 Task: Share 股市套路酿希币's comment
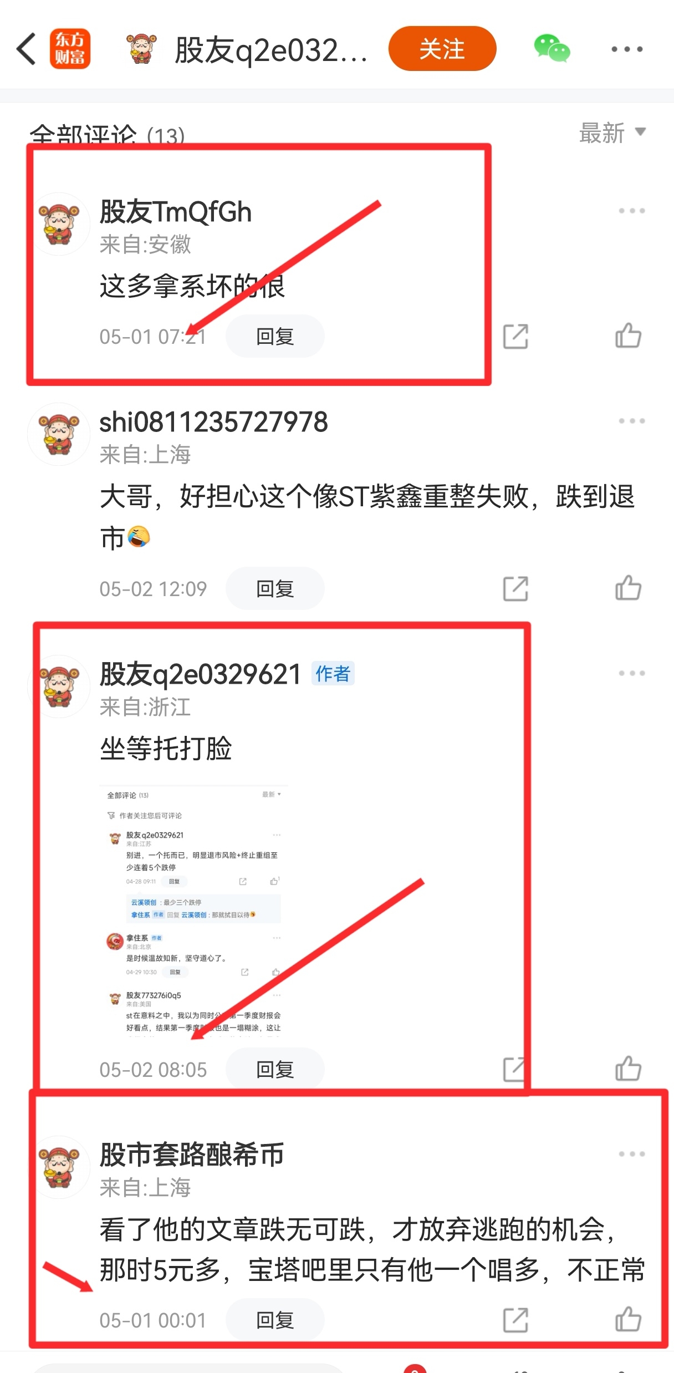[515, 1320]
